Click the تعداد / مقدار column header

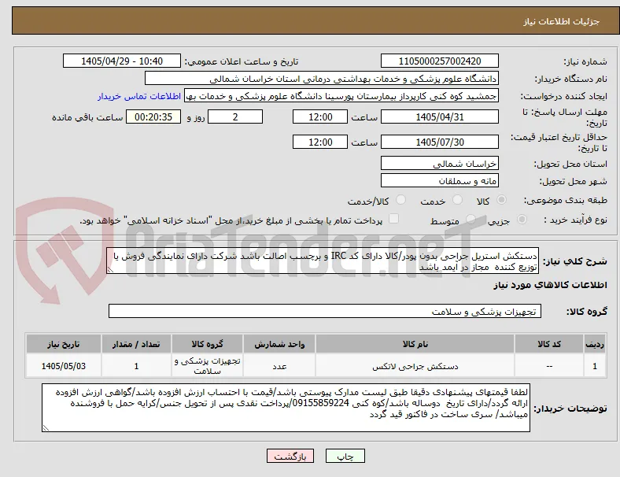[136, 344]
